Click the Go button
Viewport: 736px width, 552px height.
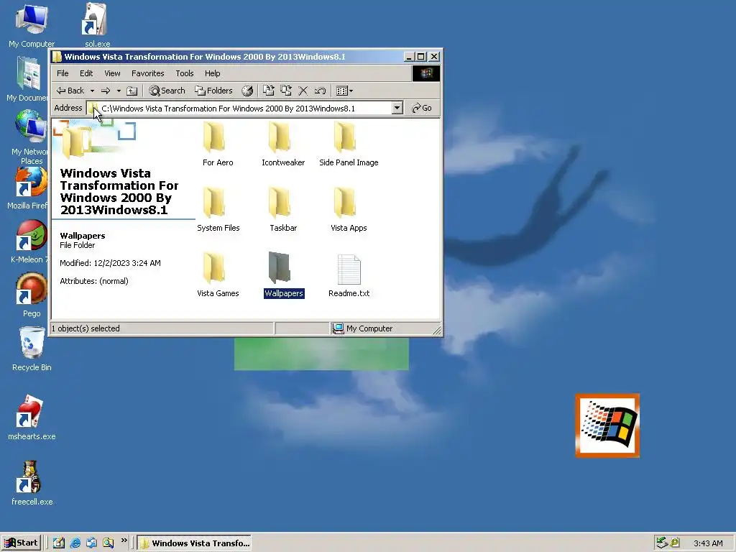pos(421,108)
